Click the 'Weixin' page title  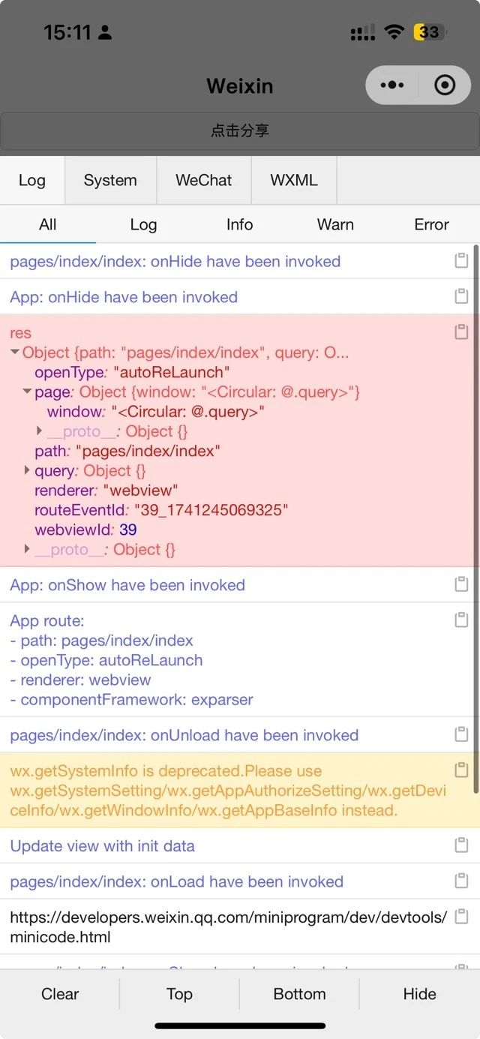click(240, 86)
